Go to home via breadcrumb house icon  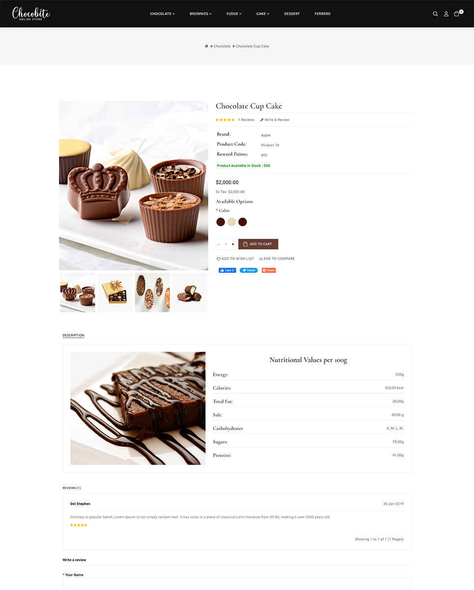pos(206,46)
